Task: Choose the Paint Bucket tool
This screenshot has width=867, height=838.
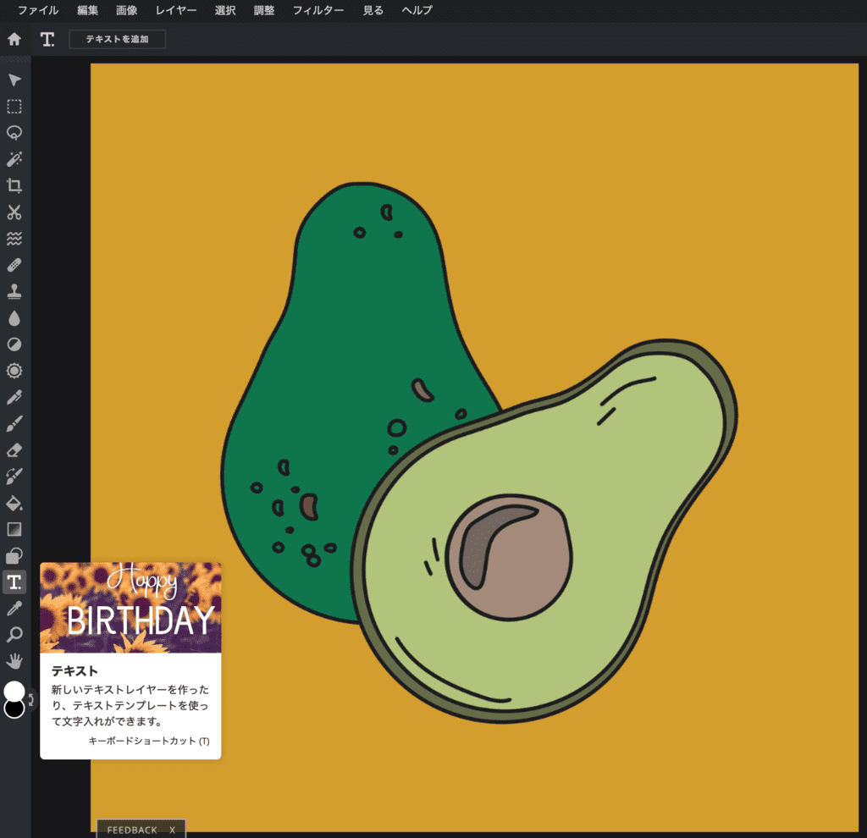Action: coord(14,502)
